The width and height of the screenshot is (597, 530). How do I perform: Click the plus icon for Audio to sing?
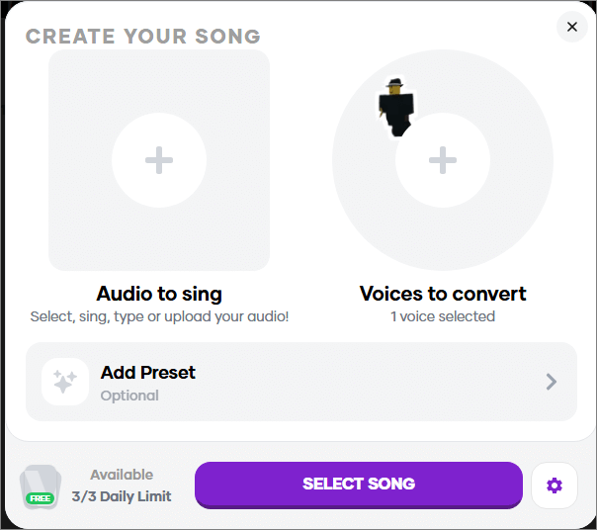tap(159, 160)
